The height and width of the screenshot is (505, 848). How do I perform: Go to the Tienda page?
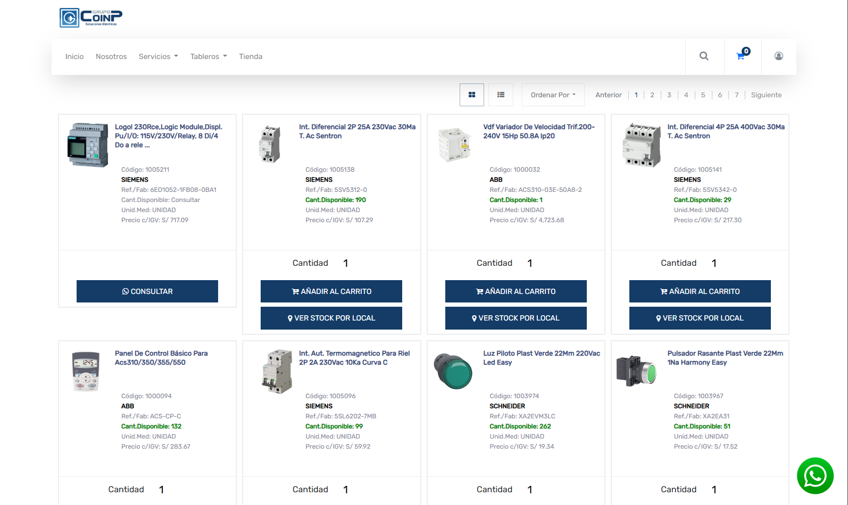pos(251,57)
